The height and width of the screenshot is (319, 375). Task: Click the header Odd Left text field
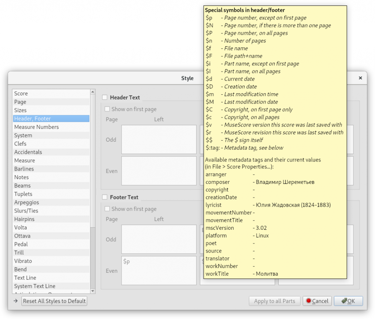click(159, 139)
